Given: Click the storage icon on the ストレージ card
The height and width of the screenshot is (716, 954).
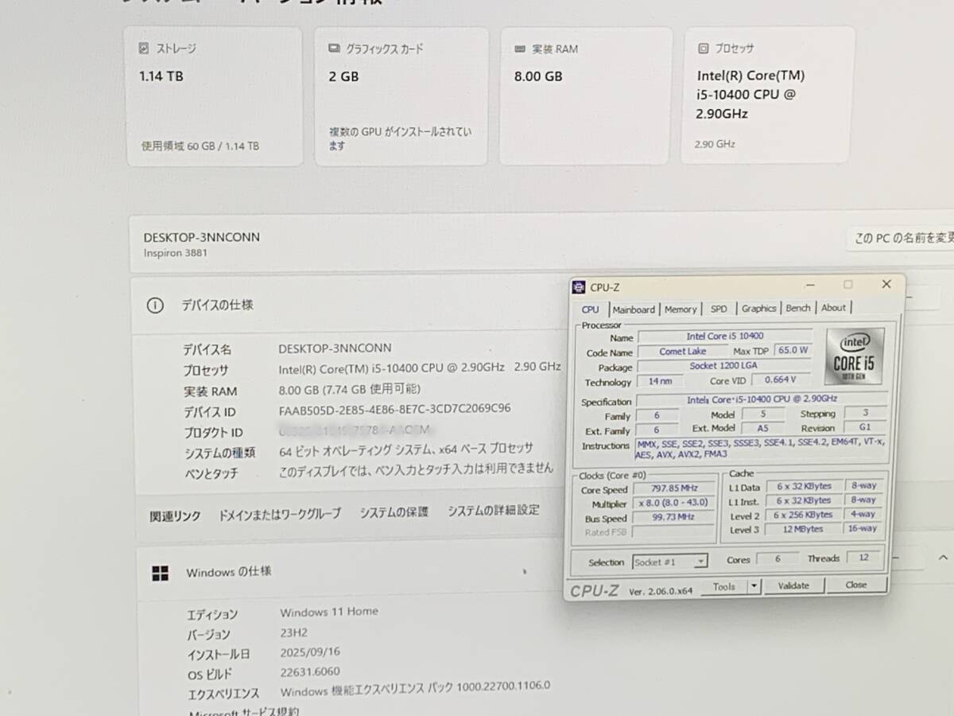Looking at the screenshot, I should [143, 49].
